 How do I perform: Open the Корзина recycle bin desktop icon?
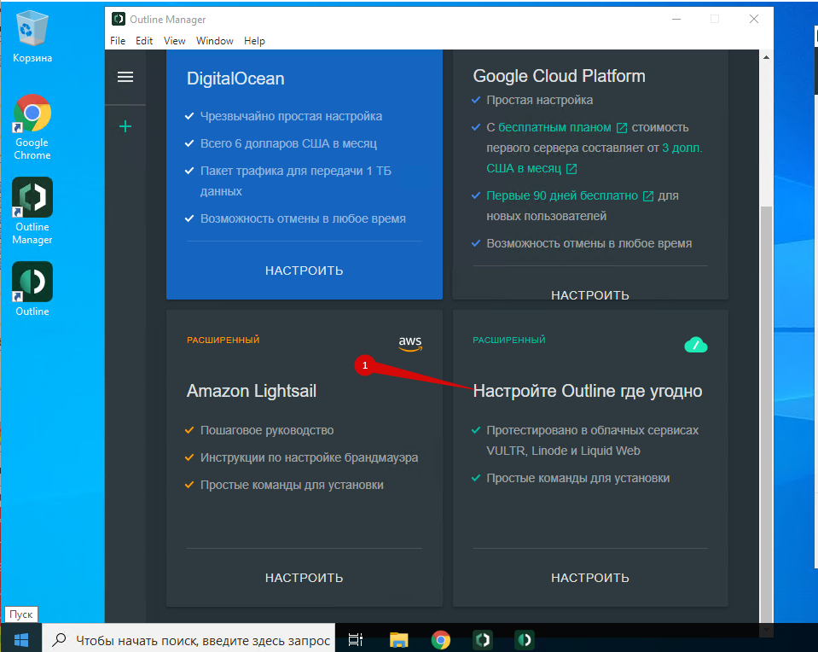point(32,36)
